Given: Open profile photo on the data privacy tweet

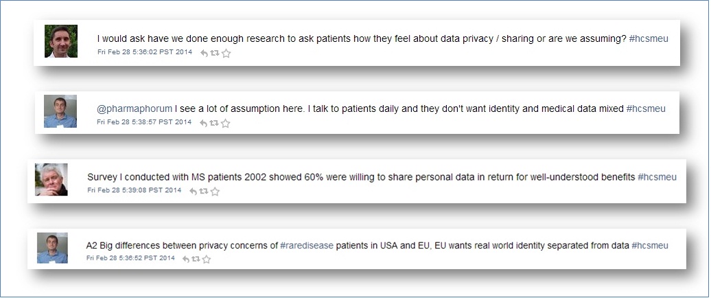Looking at the screenshot, I should (x=60, y=41).
